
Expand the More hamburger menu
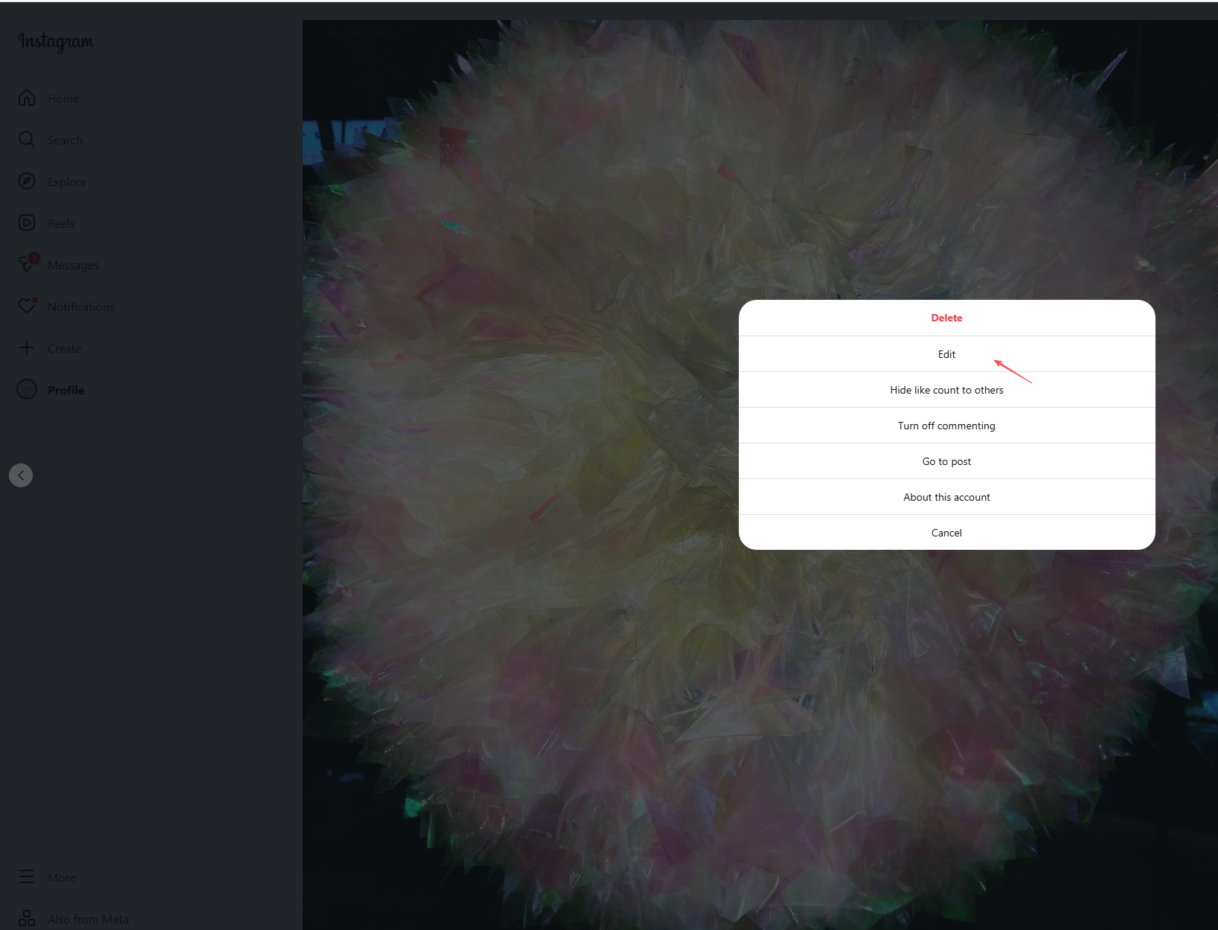point(27,877)
